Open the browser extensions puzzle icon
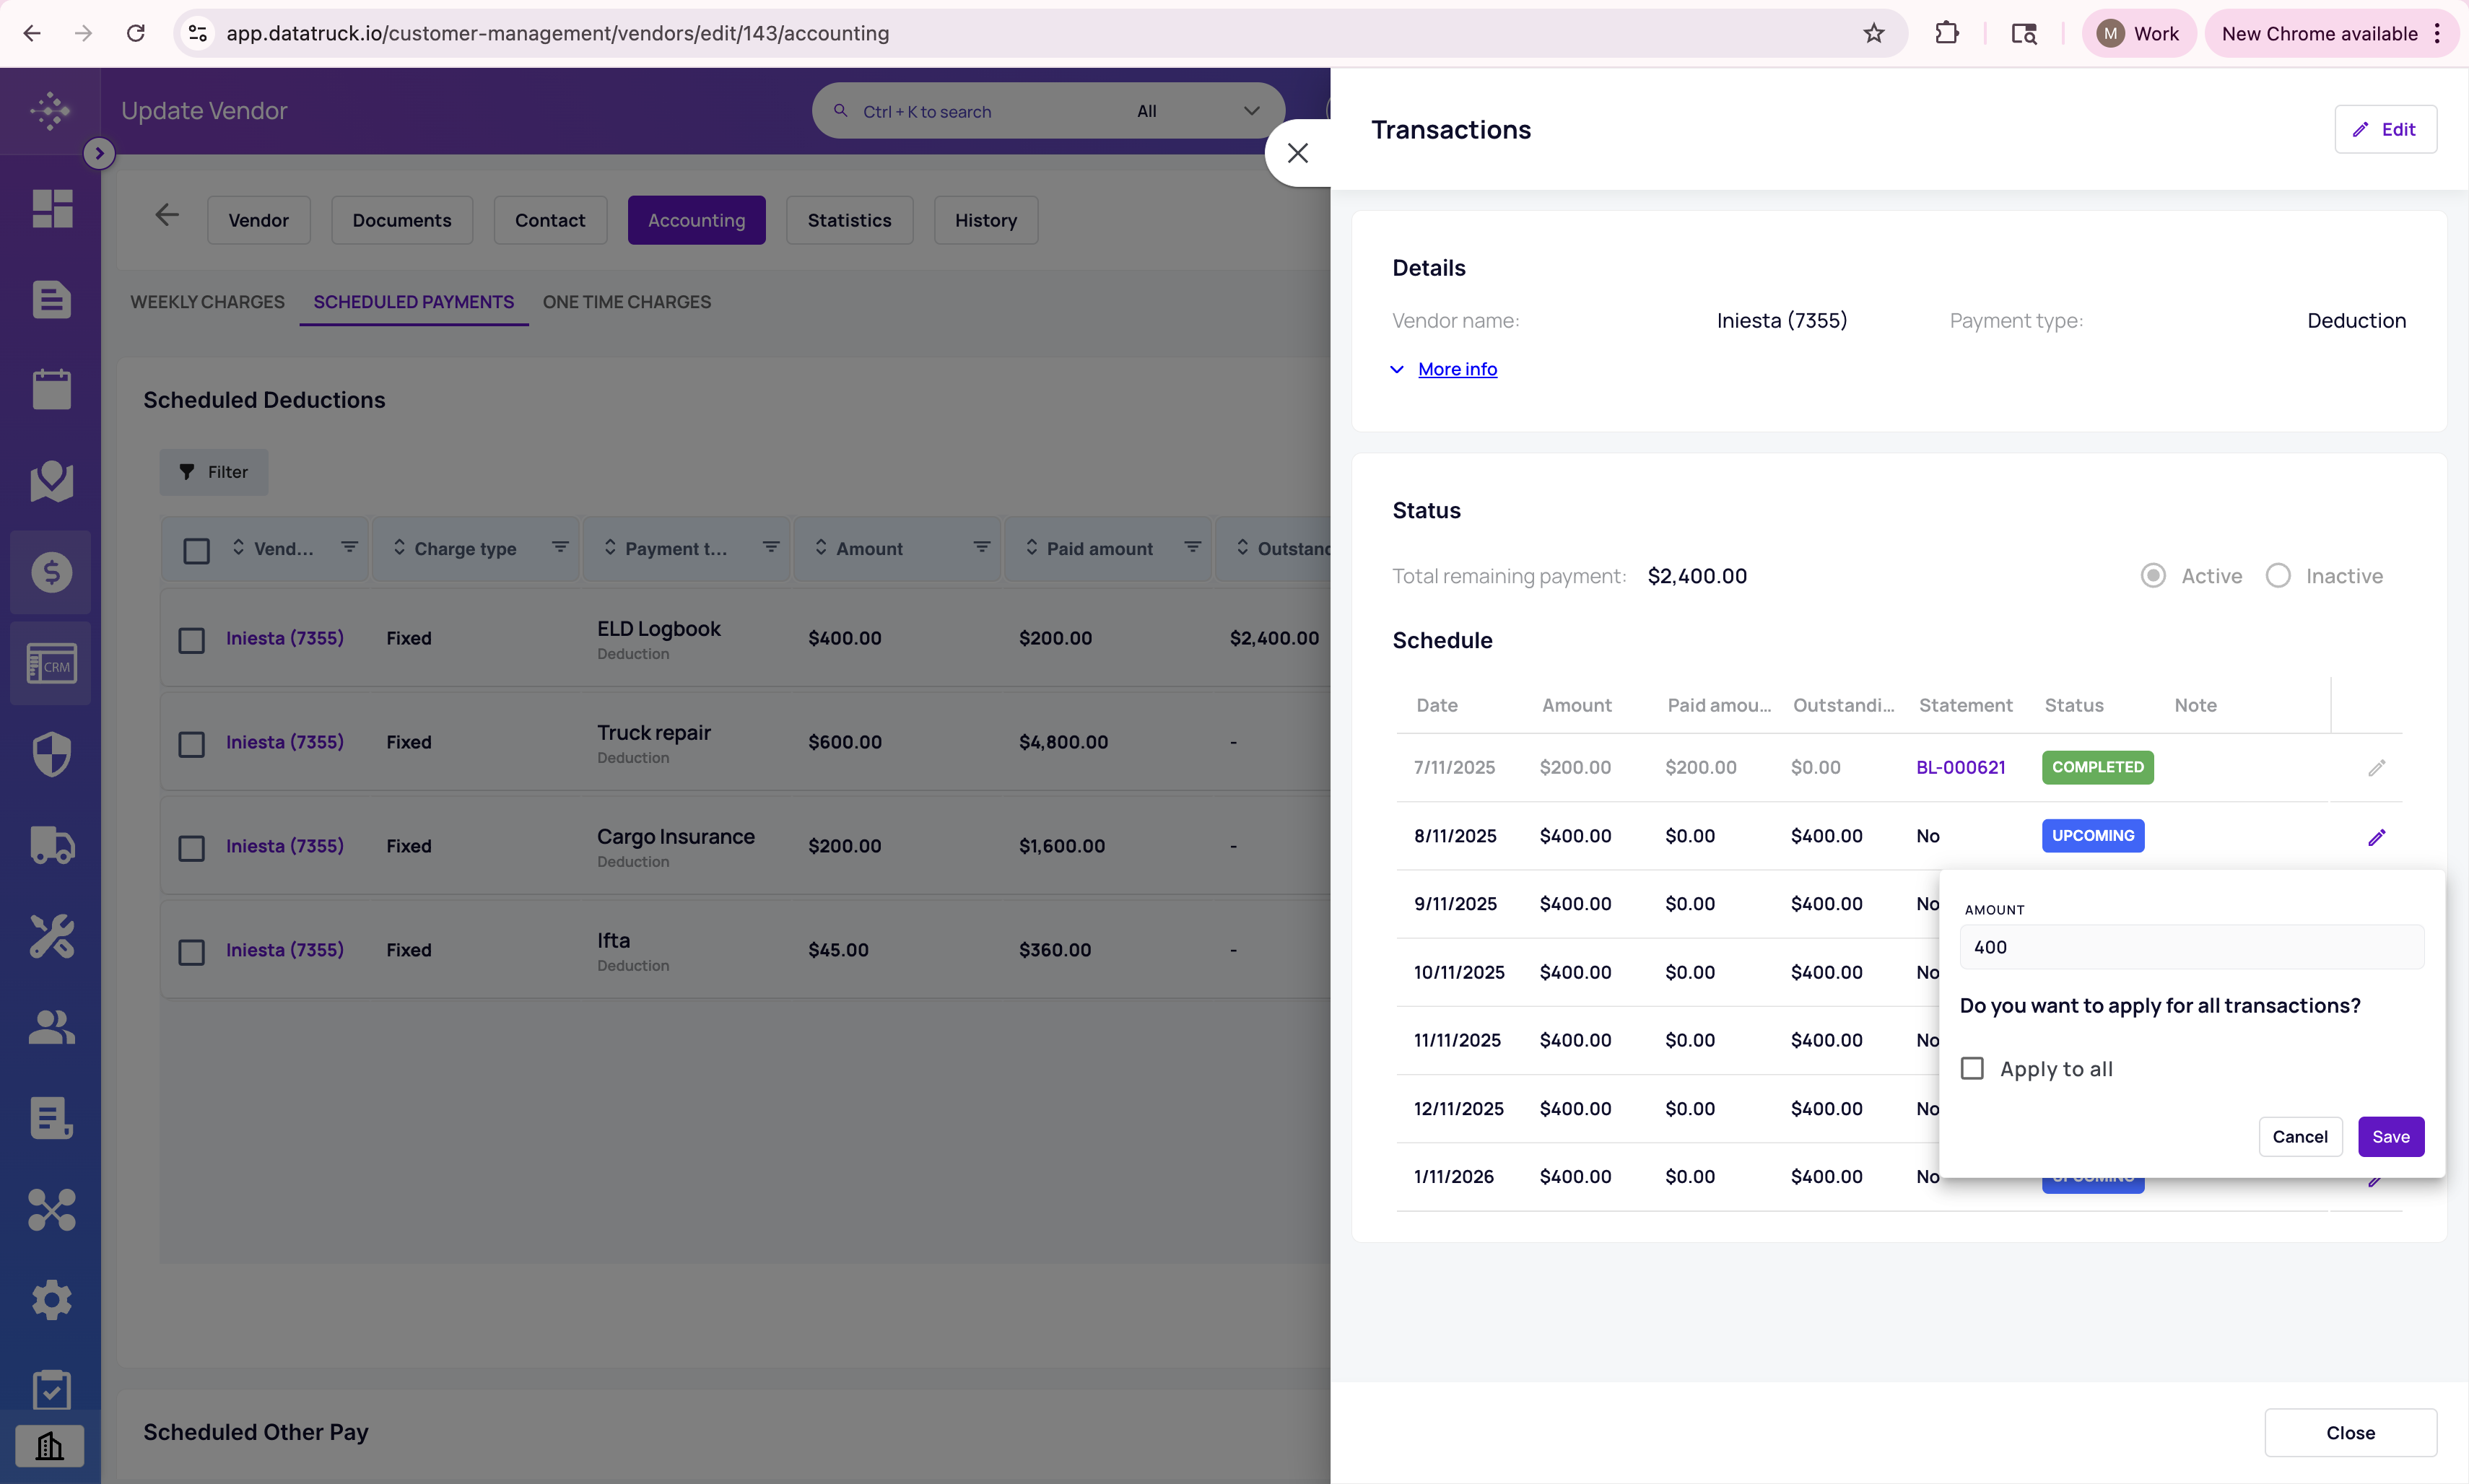Screen dimensions: 2469x1484 pyautogui.click(x=1946, y=33)
